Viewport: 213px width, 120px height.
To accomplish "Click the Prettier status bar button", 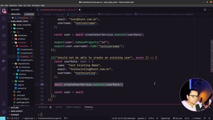I will coord(196,118).
